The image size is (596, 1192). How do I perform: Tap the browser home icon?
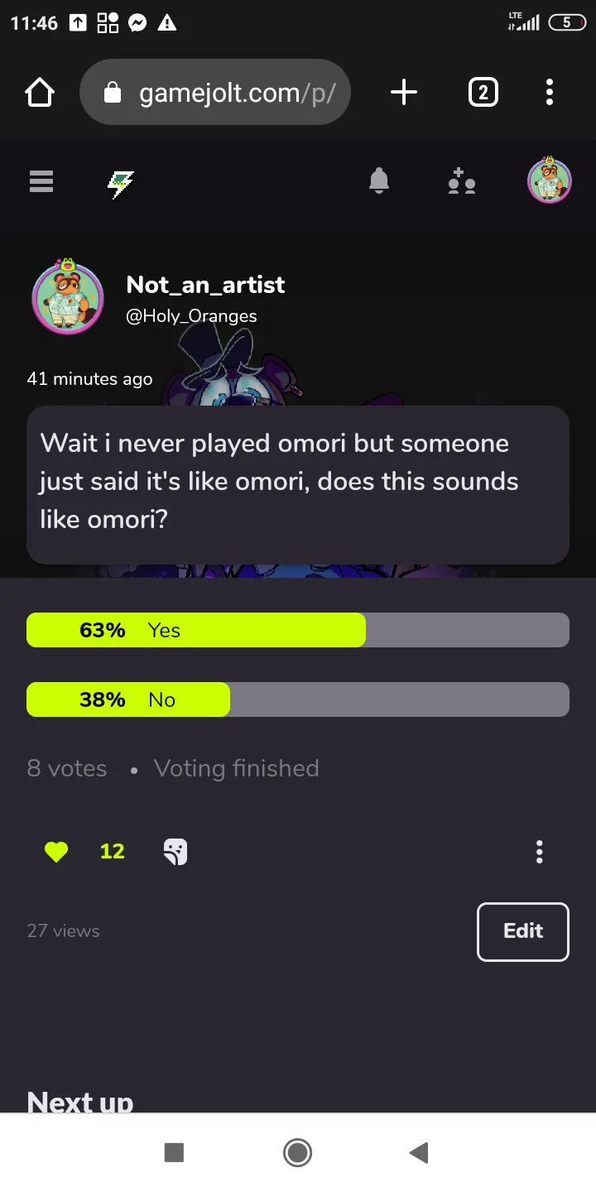pyautogui.click(x=40, y=92)
